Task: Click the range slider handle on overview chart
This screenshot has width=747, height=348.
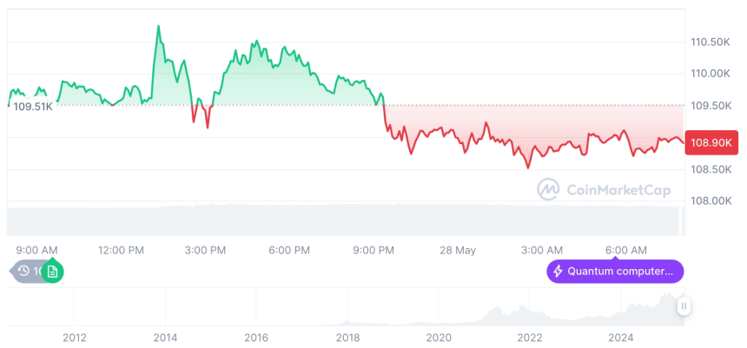Action: click(684, 306)
